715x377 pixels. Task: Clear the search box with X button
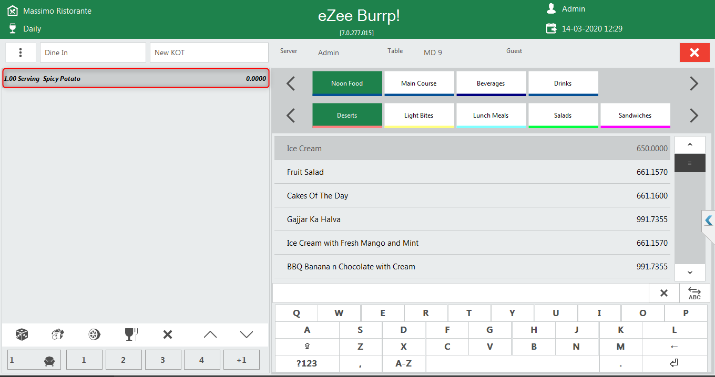664,293
